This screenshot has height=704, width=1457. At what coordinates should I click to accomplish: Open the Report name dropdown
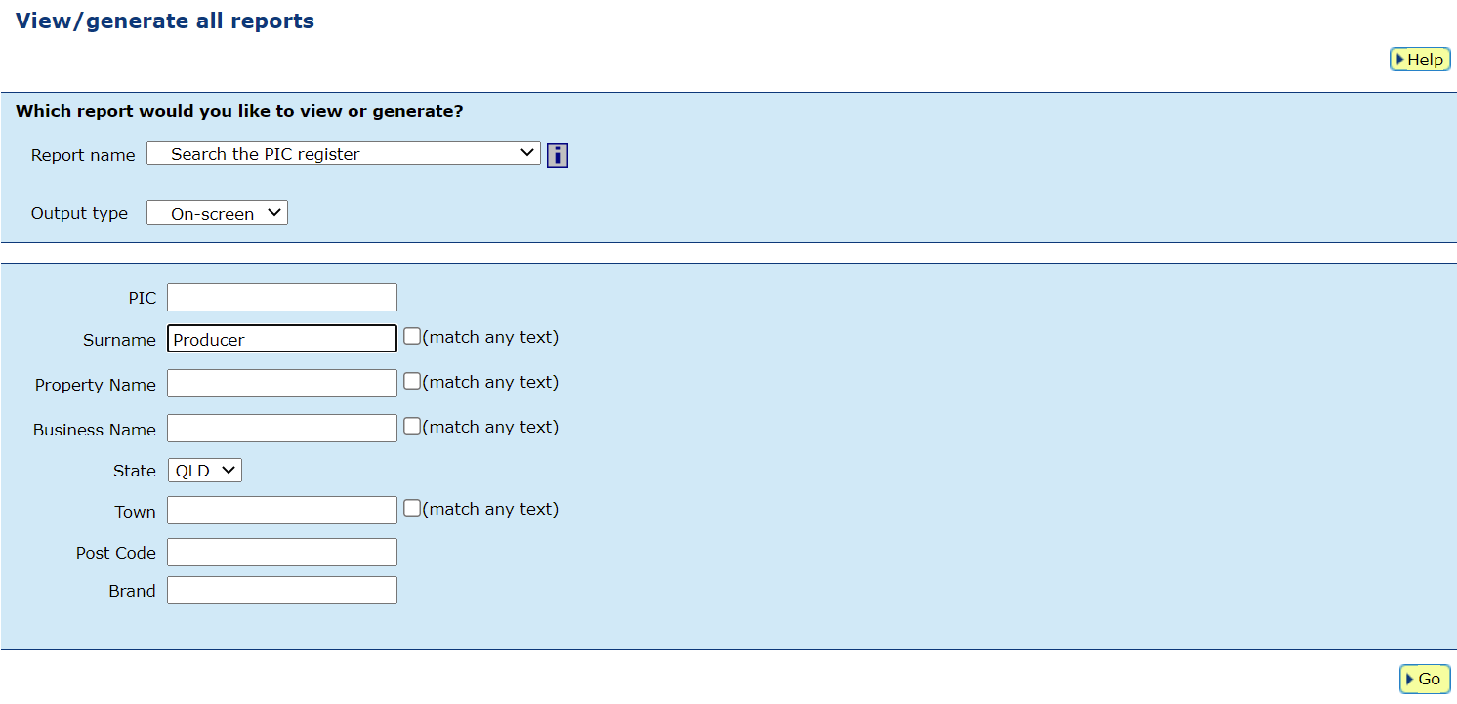(x=343, y=153)
